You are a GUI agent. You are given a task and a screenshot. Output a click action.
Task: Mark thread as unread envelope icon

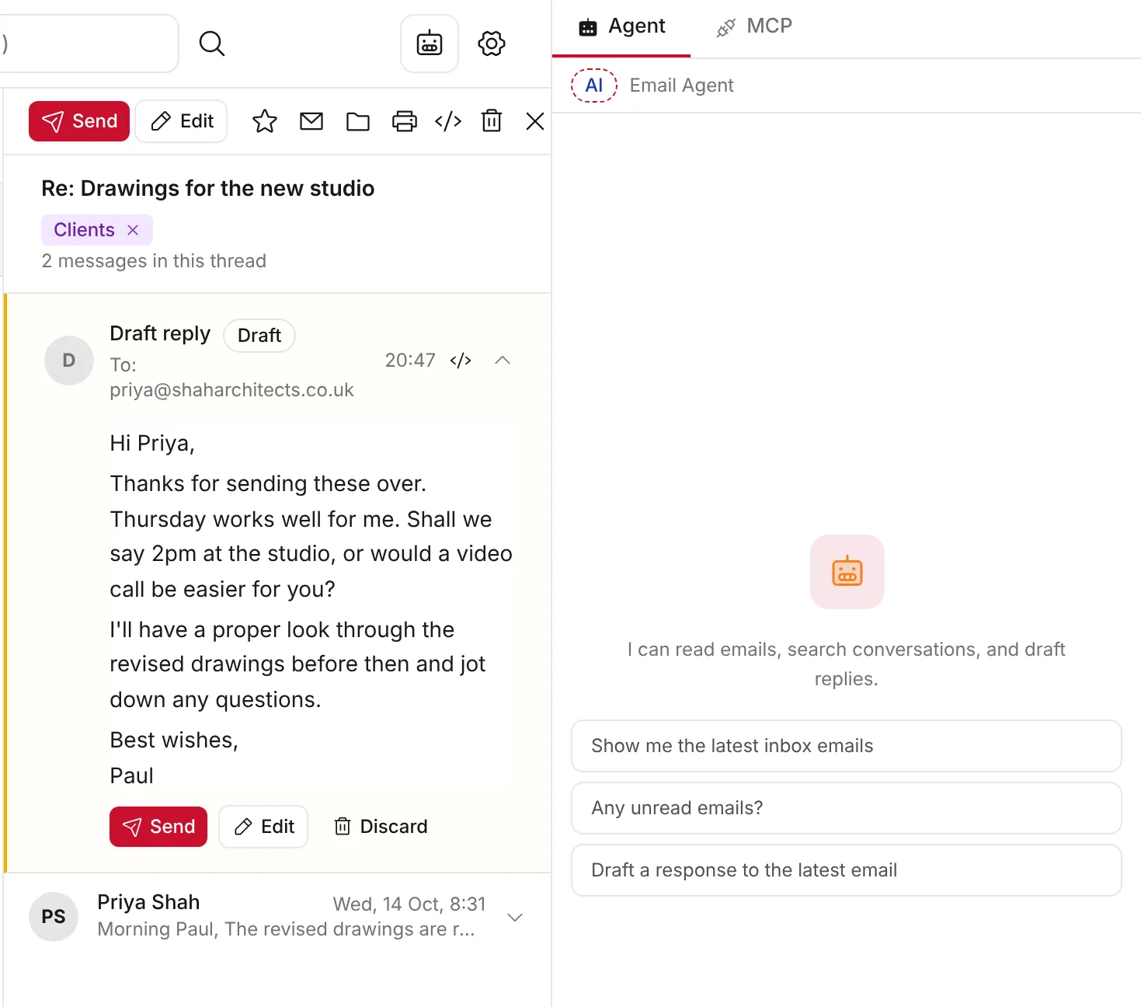tap(311, 121)
